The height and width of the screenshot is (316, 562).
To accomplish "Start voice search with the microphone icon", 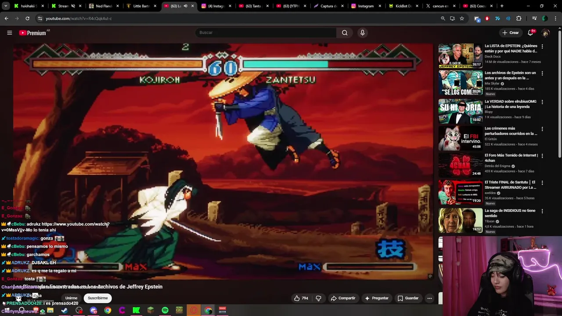I will click(362, 32).
